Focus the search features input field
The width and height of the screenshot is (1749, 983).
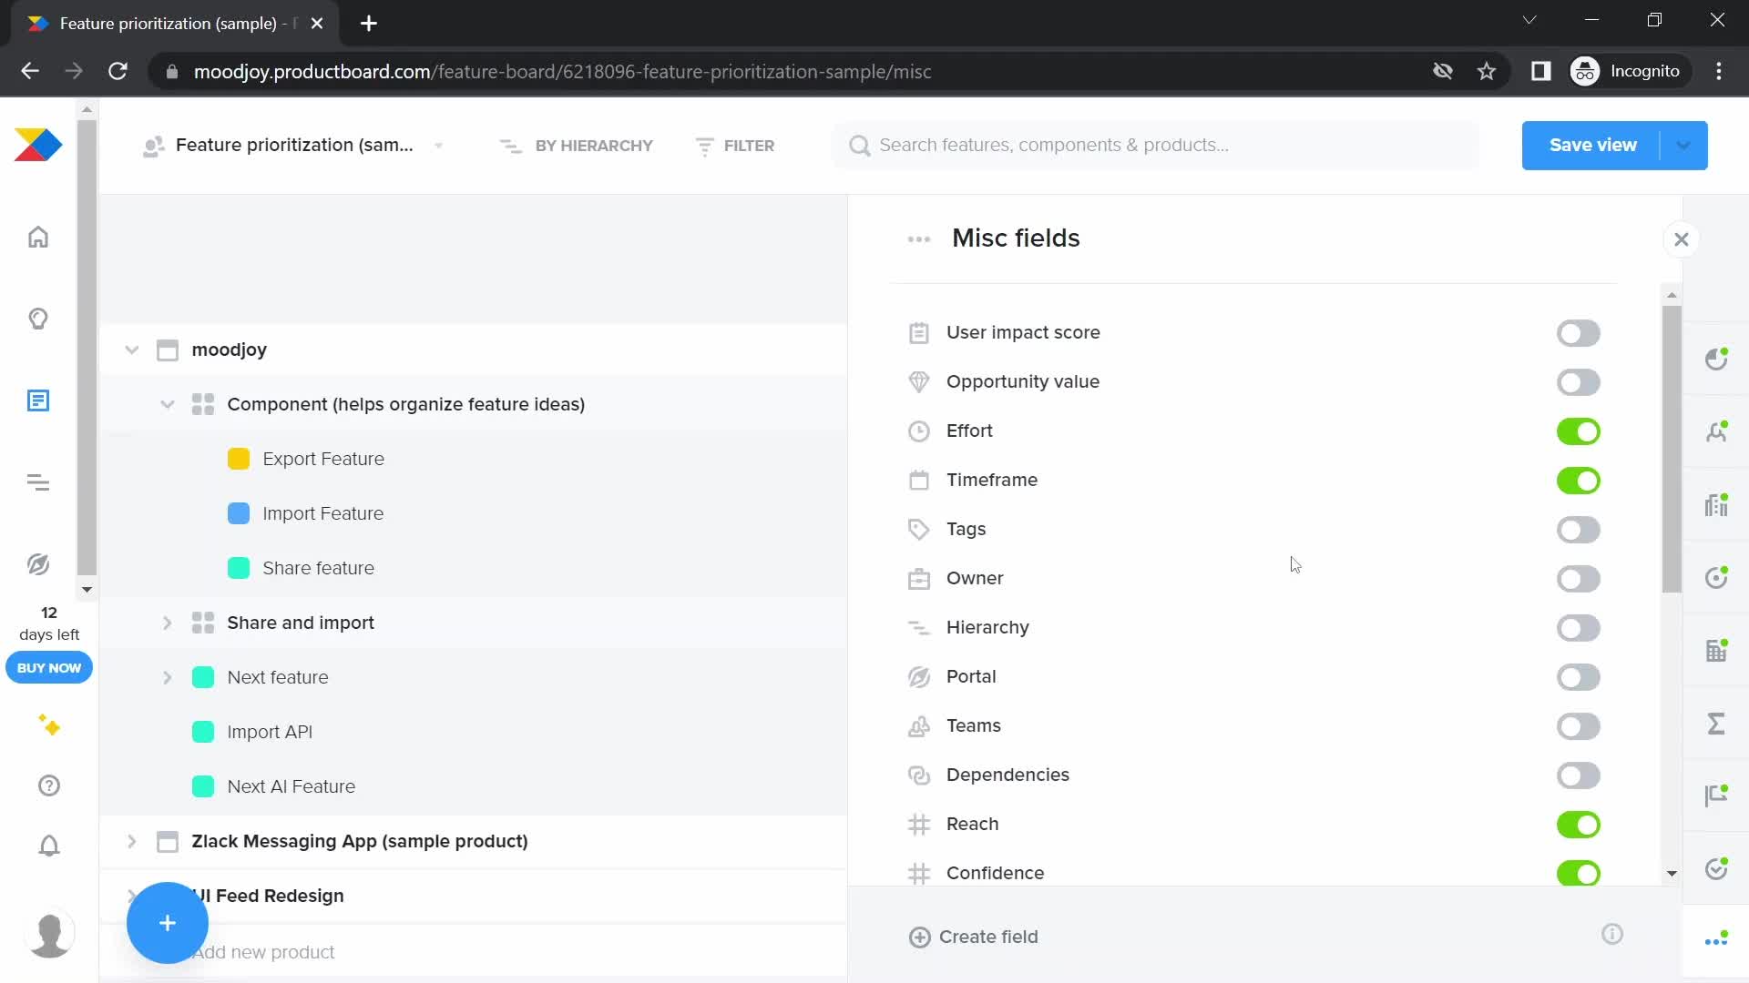1157,146
